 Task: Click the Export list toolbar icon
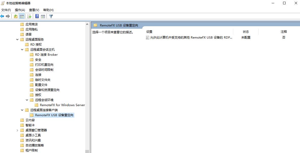29,16
